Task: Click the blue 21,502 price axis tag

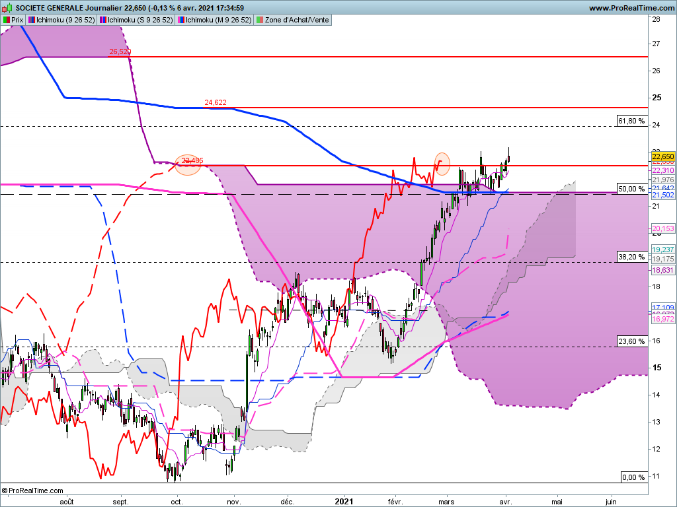Action: [x=662, y=195]
